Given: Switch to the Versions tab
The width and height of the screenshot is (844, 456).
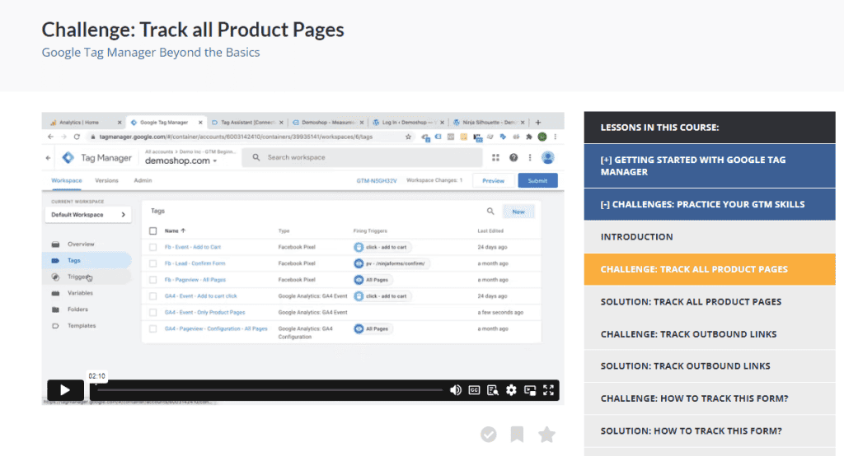Looking at the screenshot, I should pyautogui.click(x=106, y=181).
